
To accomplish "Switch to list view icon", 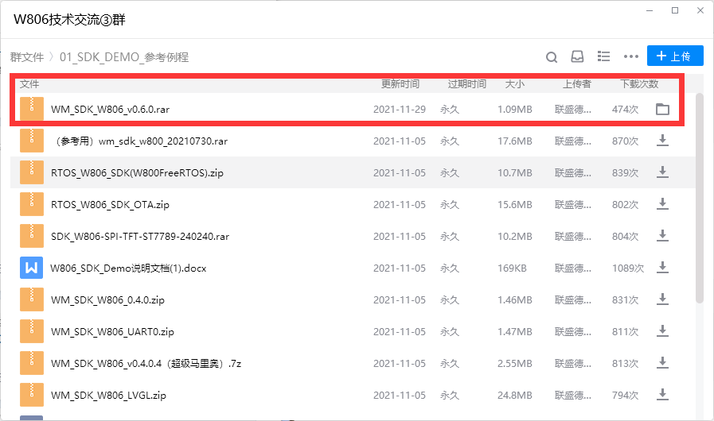I will 604,56.
